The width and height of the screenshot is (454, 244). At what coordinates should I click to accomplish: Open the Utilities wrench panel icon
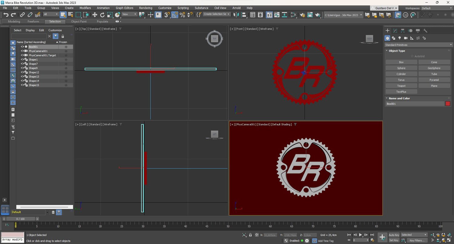[x=425, y=31]
